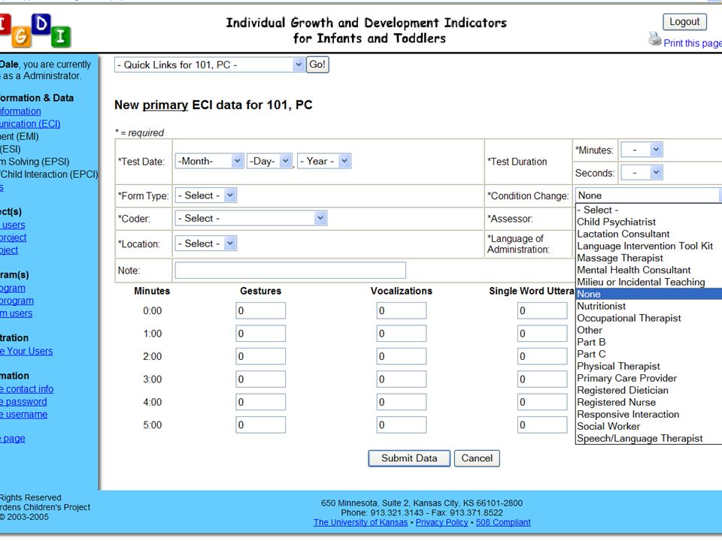The height and width of the screenshot is (541, 722).
Task: Click the Vocalizations field for minute 2:00
Action: pos(402,356)
